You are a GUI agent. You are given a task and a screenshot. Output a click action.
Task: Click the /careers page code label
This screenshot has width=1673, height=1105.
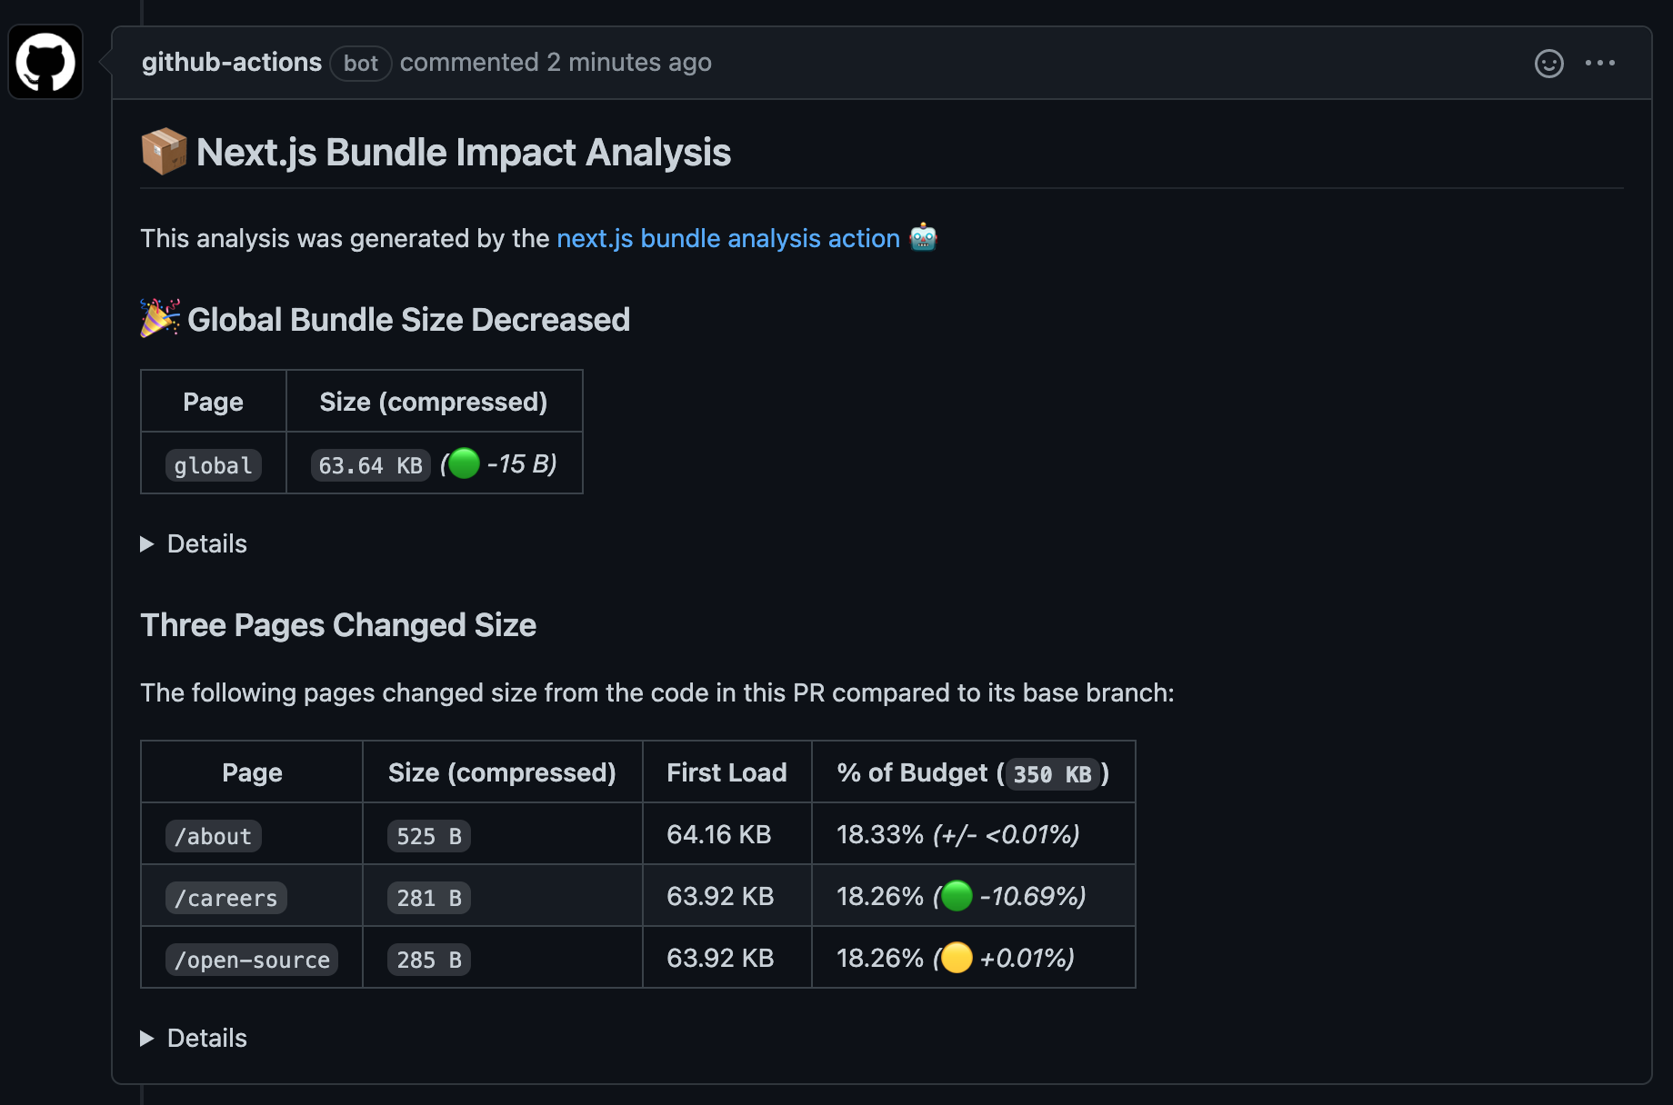pos(226,898)
